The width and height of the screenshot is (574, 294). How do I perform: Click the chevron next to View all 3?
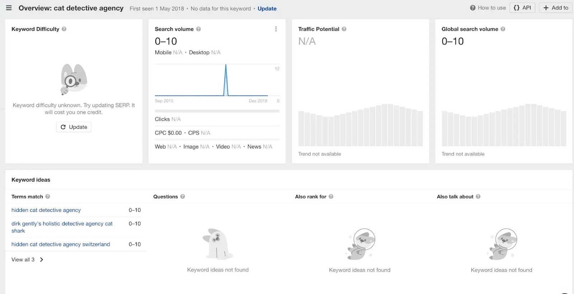[x=42, y=260]
